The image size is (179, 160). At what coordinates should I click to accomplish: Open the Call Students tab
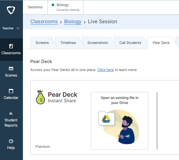[x=130, y=43]
